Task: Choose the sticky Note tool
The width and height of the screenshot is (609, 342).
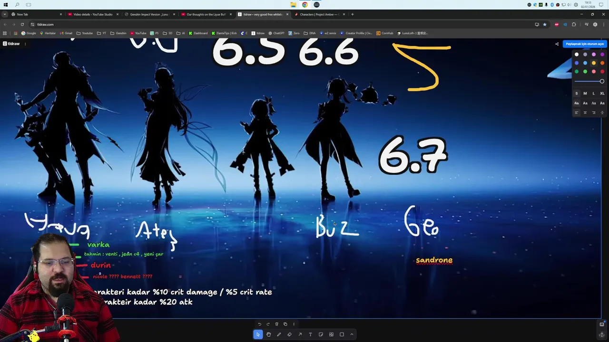Action: coord(321,334)
